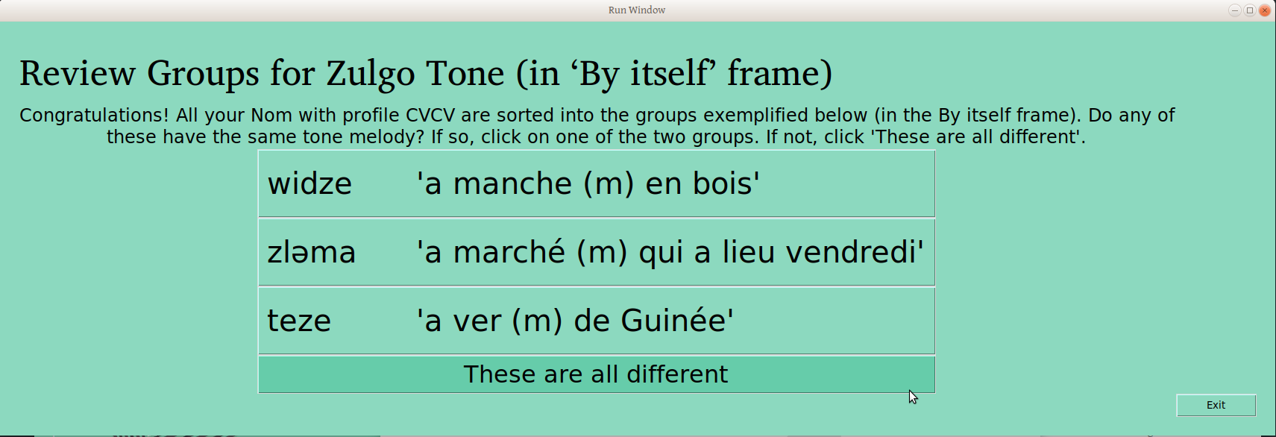This screenshot has width=1276, height=437.
Task: Click gloss 'a marché (m) qui a lieu vendredi'
Action: 670,252
